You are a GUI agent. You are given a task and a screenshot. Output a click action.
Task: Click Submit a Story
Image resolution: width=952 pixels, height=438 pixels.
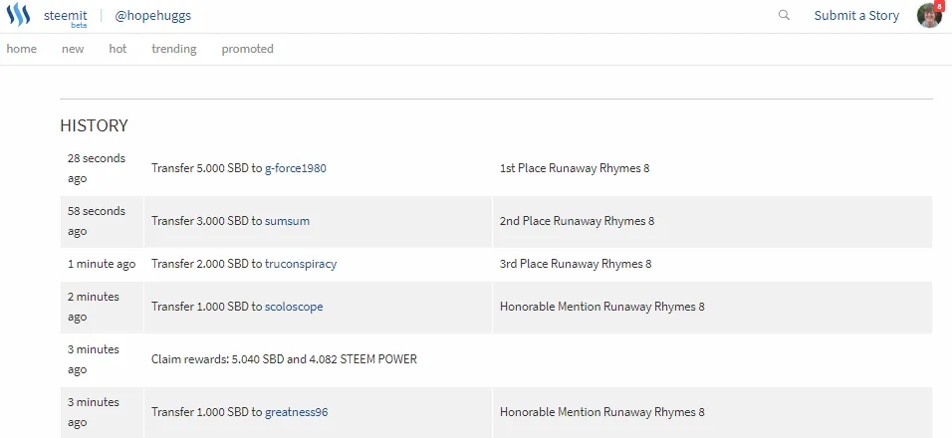856,16
